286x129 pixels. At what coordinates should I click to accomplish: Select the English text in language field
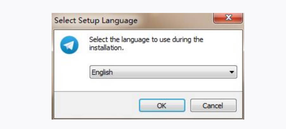(102, 72)
